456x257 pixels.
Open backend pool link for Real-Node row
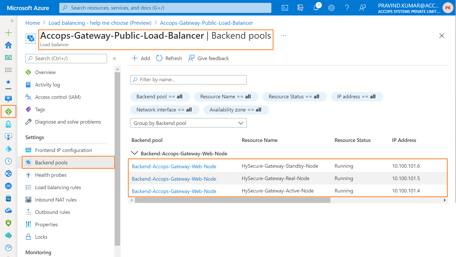click(174, 179)
